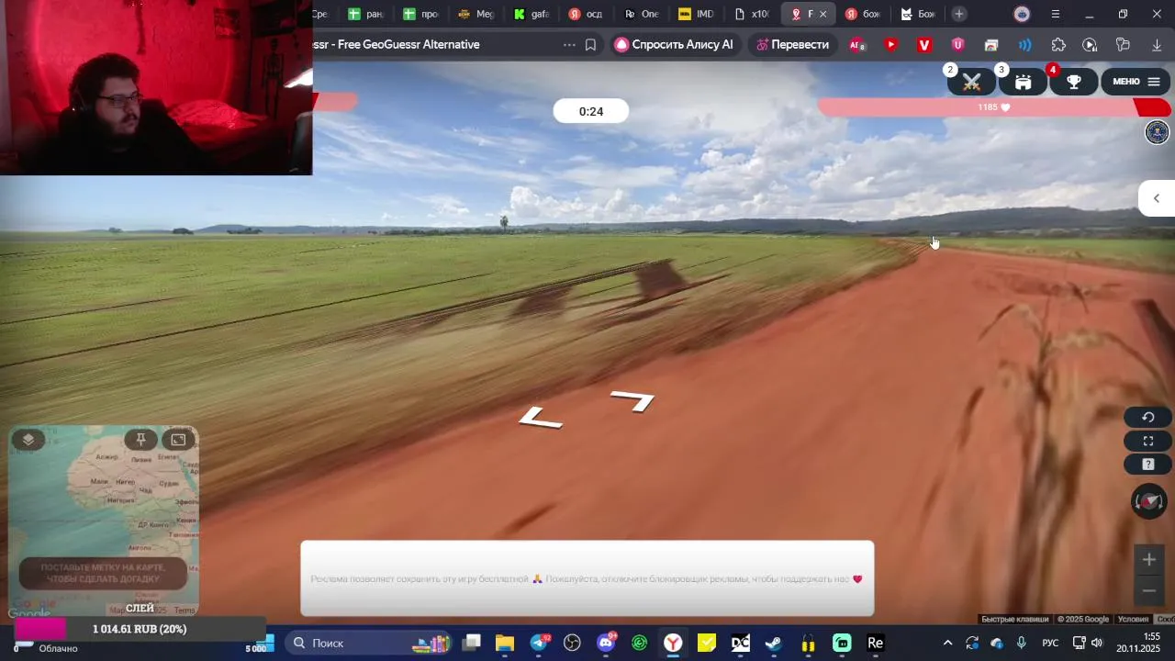Switch to the x10 document tab

coord(752,14)
